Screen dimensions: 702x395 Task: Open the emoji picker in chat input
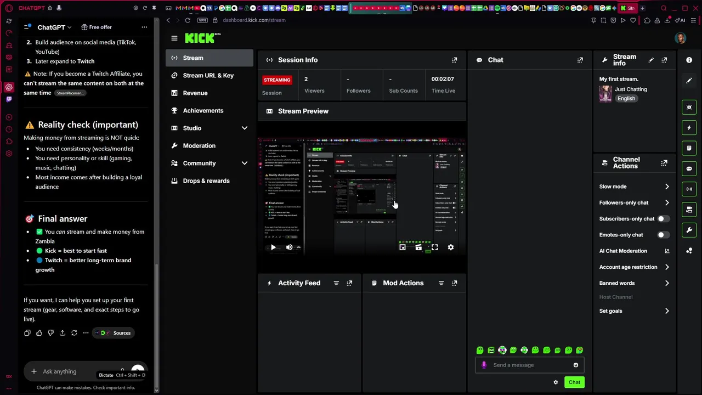[x=576, y=365]
